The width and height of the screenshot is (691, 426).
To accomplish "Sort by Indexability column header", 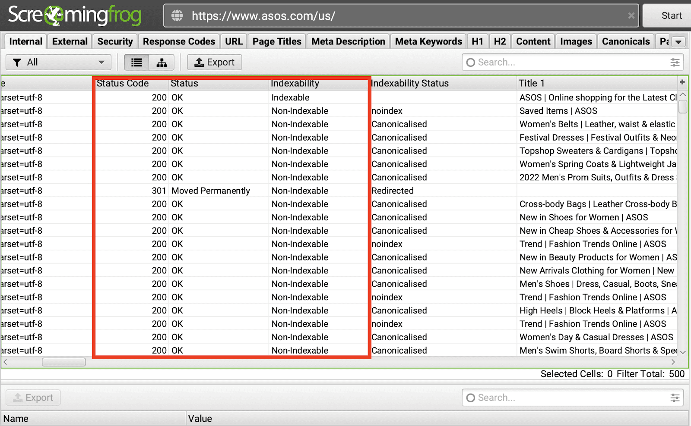I will pyautogui.click(x=319, y=83).
